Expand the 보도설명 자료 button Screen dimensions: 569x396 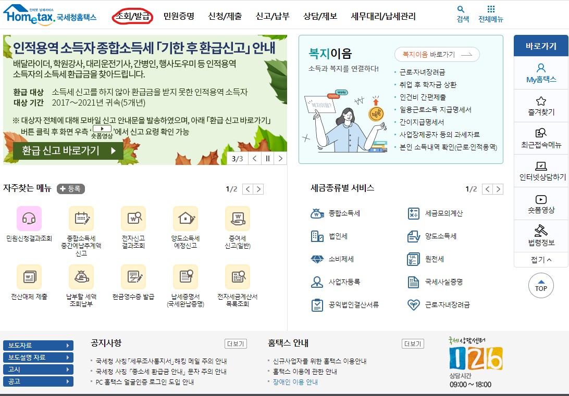tap(38, 357)
